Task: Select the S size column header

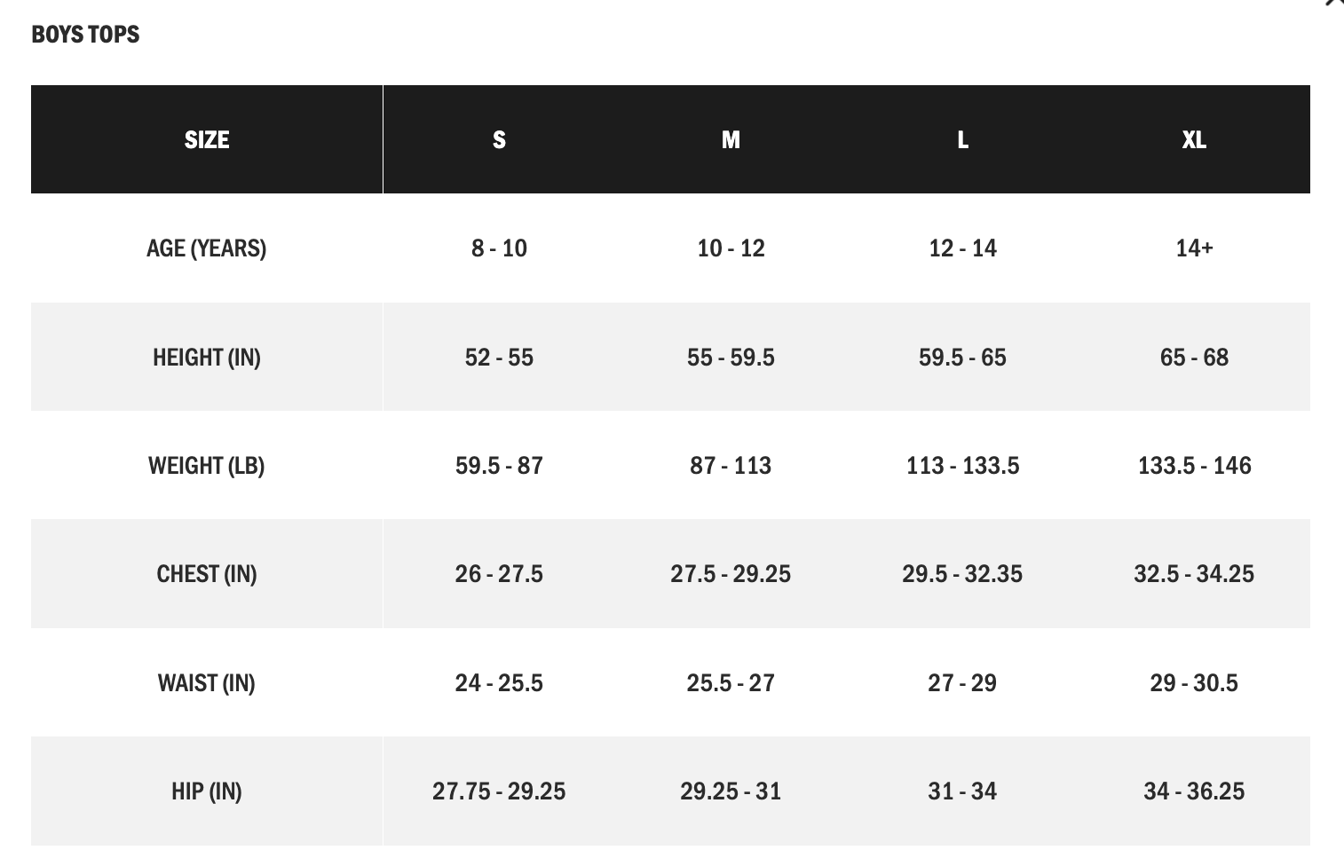Action: (499, 139)
